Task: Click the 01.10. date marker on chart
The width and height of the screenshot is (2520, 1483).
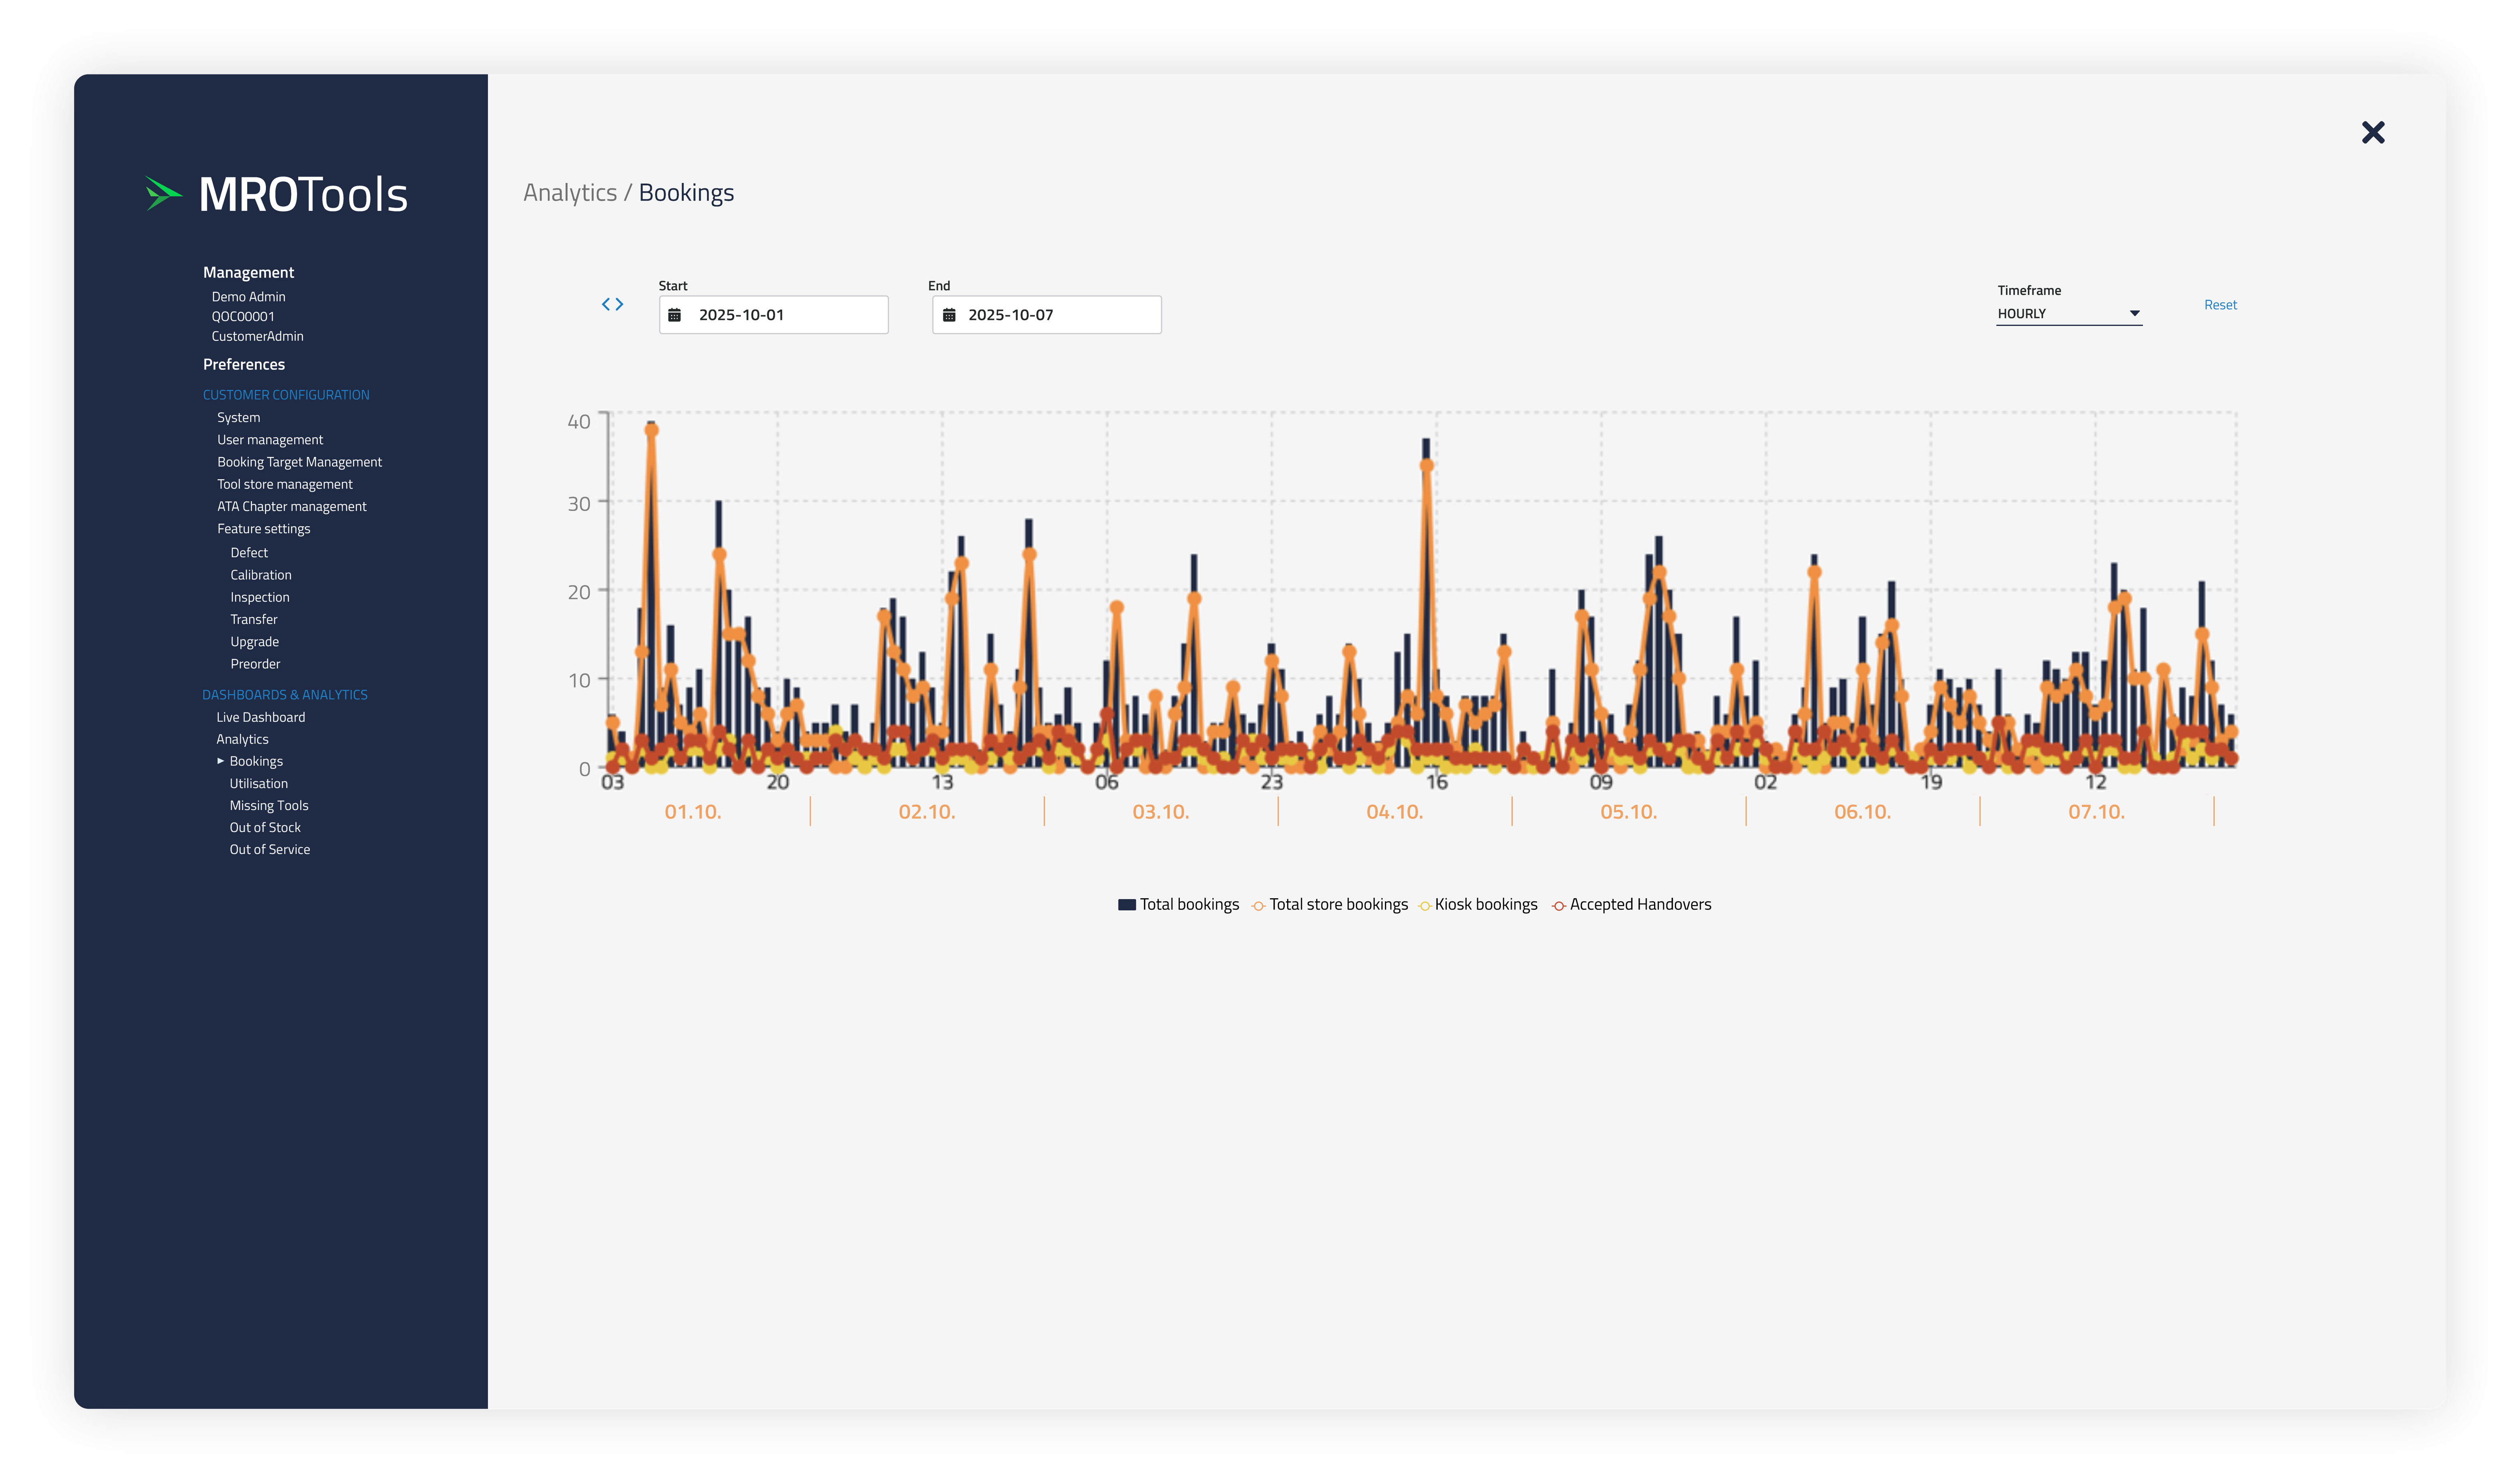Action: coord(693,812)
